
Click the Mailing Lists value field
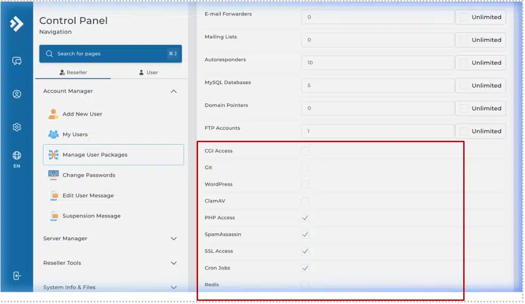378,40
